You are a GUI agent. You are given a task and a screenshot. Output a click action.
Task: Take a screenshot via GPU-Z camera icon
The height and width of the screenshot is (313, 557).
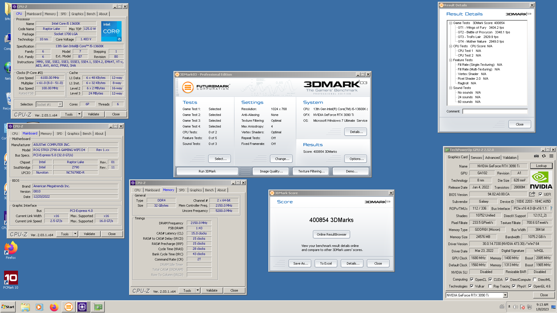tap(536, 156)
